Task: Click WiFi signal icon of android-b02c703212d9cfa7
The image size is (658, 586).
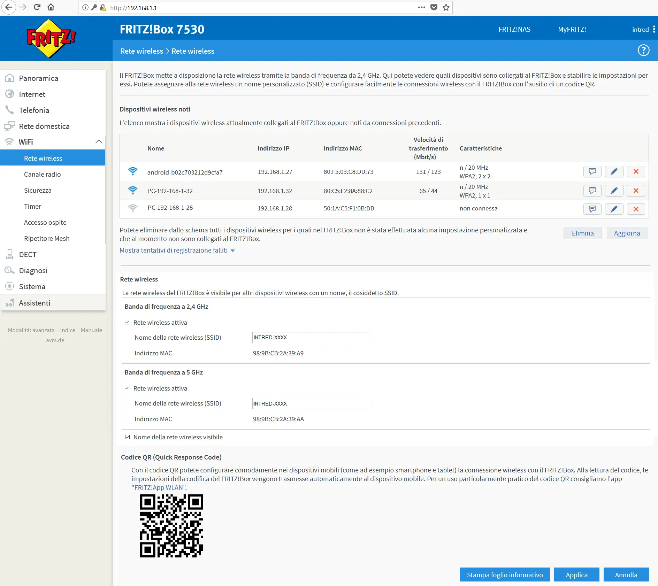Action: [x=133, y=171]
